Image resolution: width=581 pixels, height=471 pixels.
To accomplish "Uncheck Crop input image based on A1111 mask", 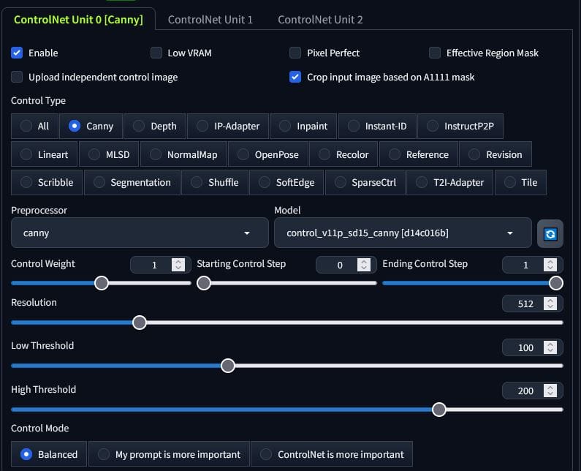I will 295,77.
